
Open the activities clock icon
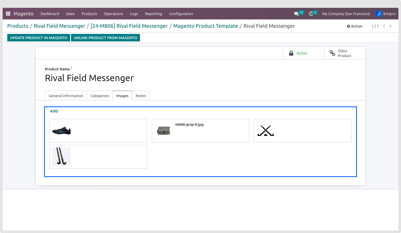311,14
